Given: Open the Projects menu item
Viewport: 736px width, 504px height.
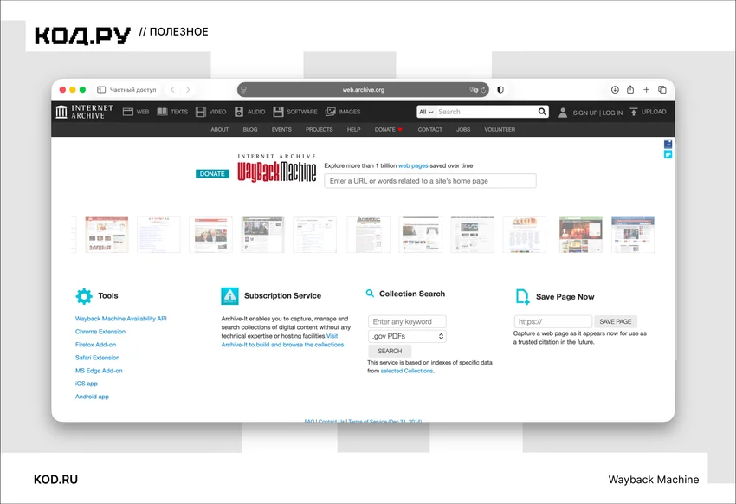Looking at the screenshot, I should [x=320, y=130].
